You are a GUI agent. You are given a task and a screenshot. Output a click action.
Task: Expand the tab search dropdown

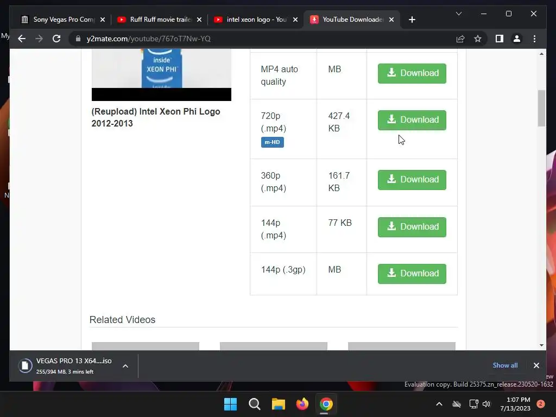(458, 14)
